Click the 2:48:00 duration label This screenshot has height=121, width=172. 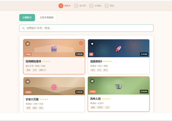(79, 92)
